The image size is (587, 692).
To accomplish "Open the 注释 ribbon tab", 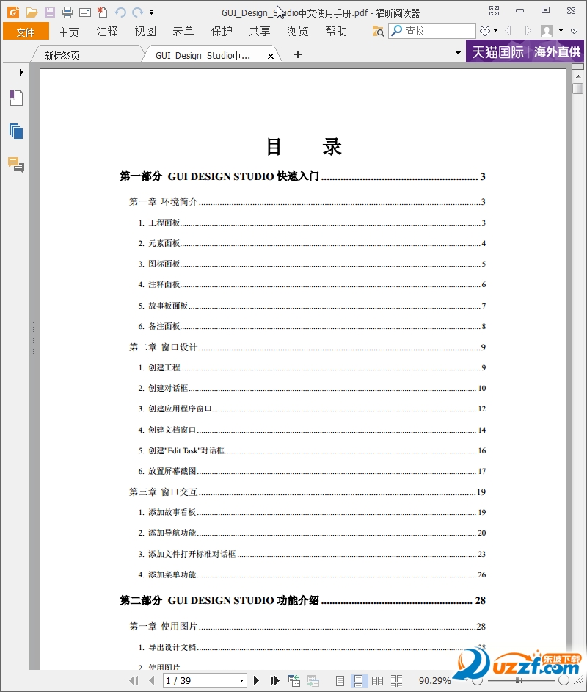I will (107, 32).
